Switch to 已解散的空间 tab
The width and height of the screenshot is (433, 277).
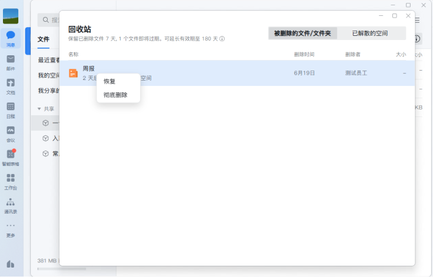(370, 34)
